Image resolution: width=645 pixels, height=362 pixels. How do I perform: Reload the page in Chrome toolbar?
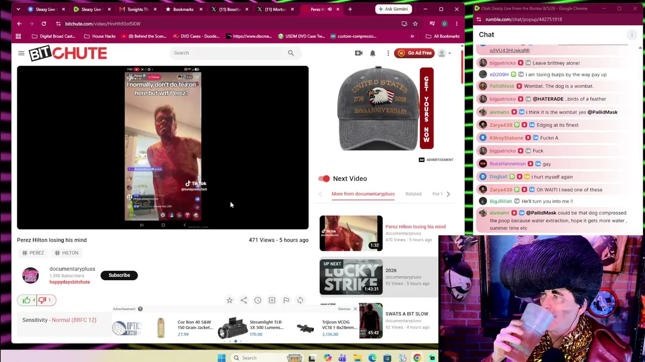[x=44, y=24]
